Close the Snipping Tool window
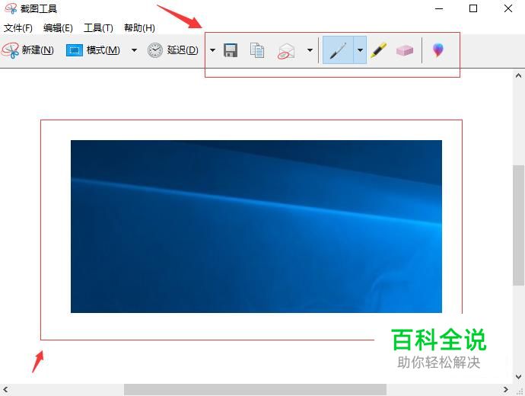Viewport: 525px width, 396px height. (508, 8)
